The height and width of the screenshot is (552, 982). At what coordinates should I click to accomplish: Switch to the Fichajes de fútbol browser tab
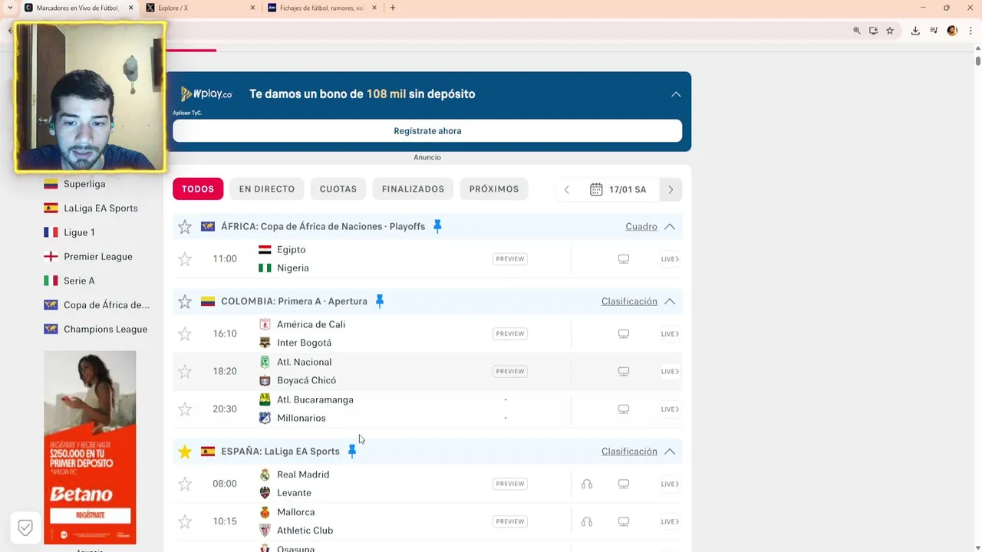322,8
